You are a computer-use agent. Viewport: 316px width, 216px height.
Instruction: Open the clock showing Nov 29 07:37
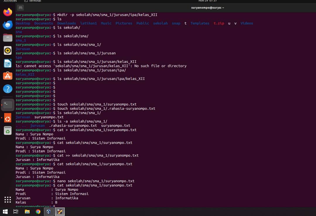click(208, 1)
